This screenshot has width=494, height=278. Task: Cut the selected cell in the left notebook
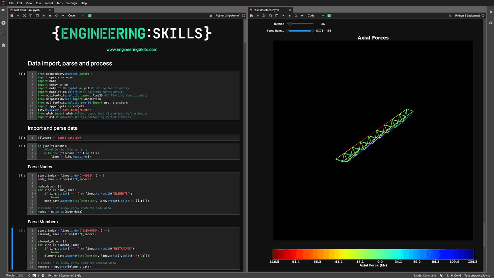tap(24, 15)
